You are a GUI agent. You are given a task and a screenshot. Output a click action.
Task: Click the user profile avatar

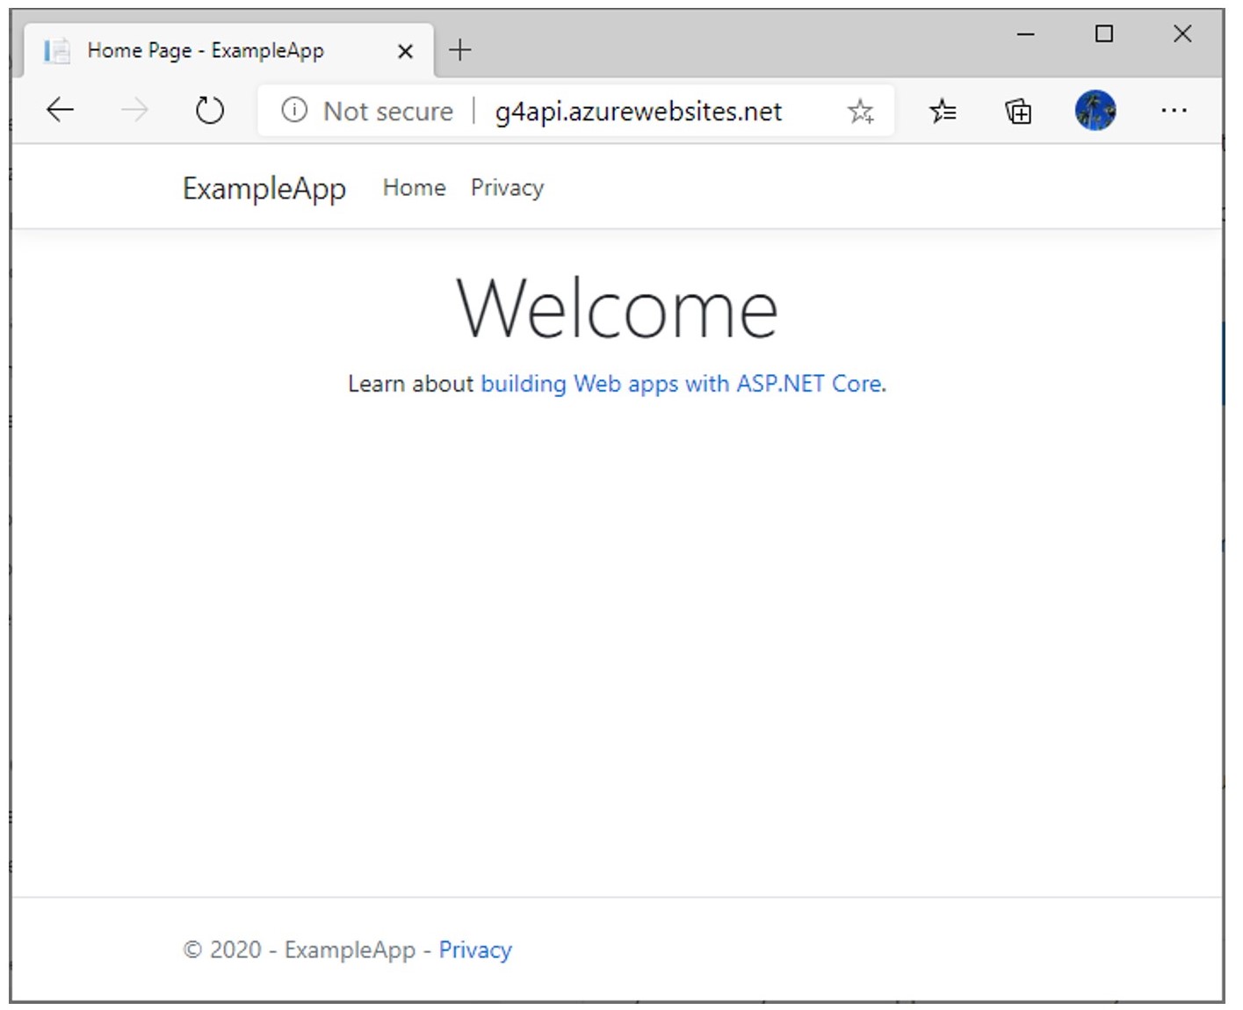[1095, 111]
